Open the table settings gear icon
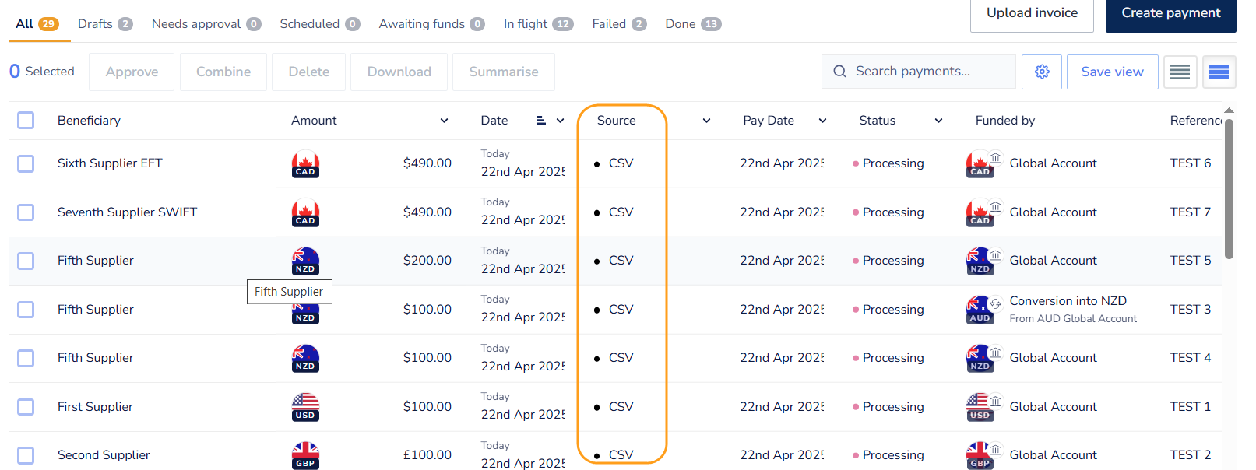 (x=1042, y=72)
